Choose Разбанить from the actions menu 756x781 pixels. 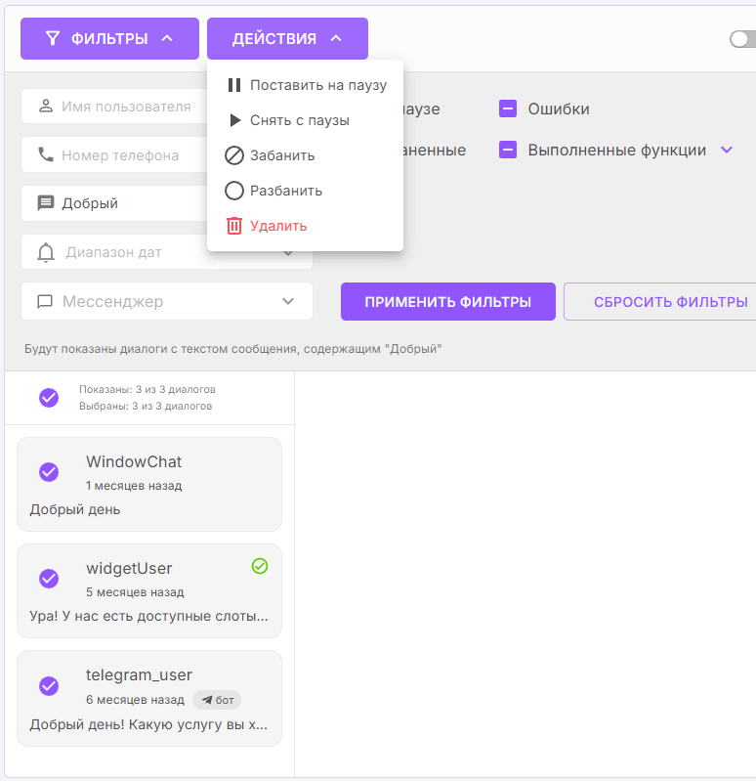coord(285,191)
